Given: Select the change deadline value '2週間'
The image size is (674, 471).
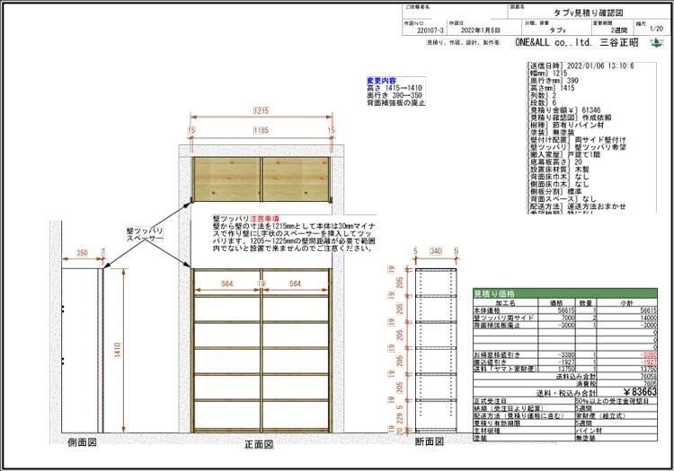Looking at the screenshot, I should coord(618,31).
